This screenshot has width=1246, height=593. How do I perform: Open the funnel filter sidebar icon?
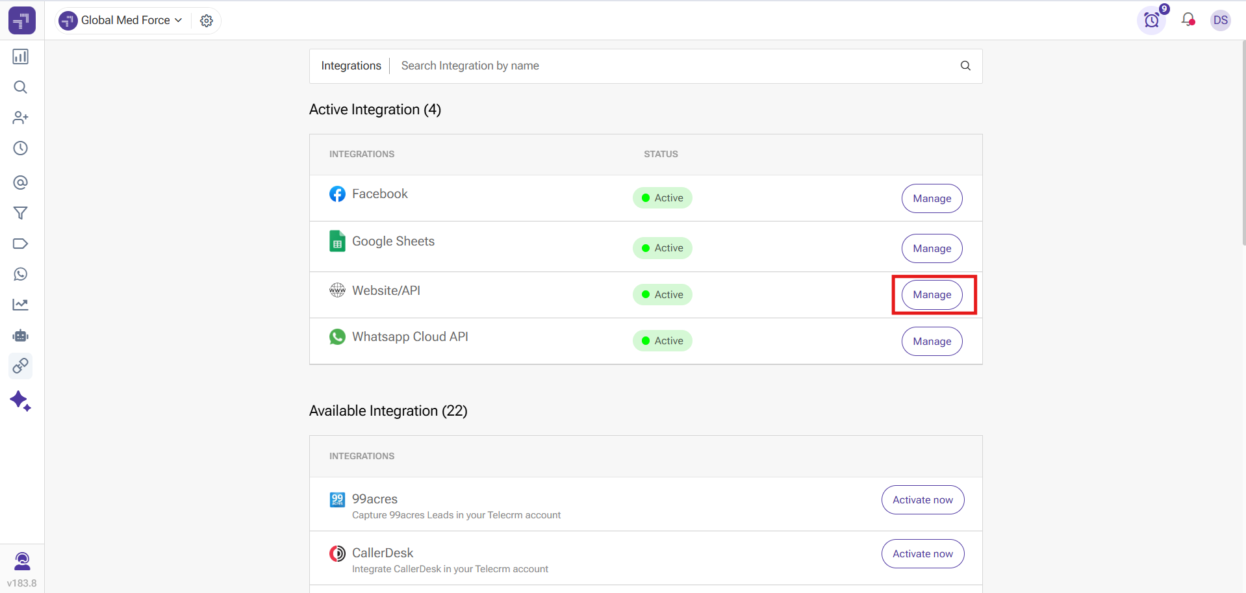point(21,213)
